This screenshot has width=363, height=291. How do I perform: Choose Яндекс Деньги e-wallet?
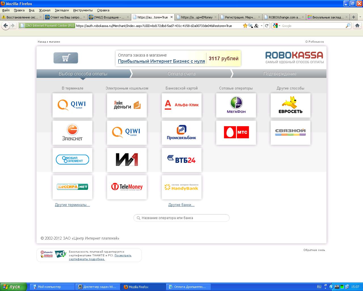(x=127, y=105)
